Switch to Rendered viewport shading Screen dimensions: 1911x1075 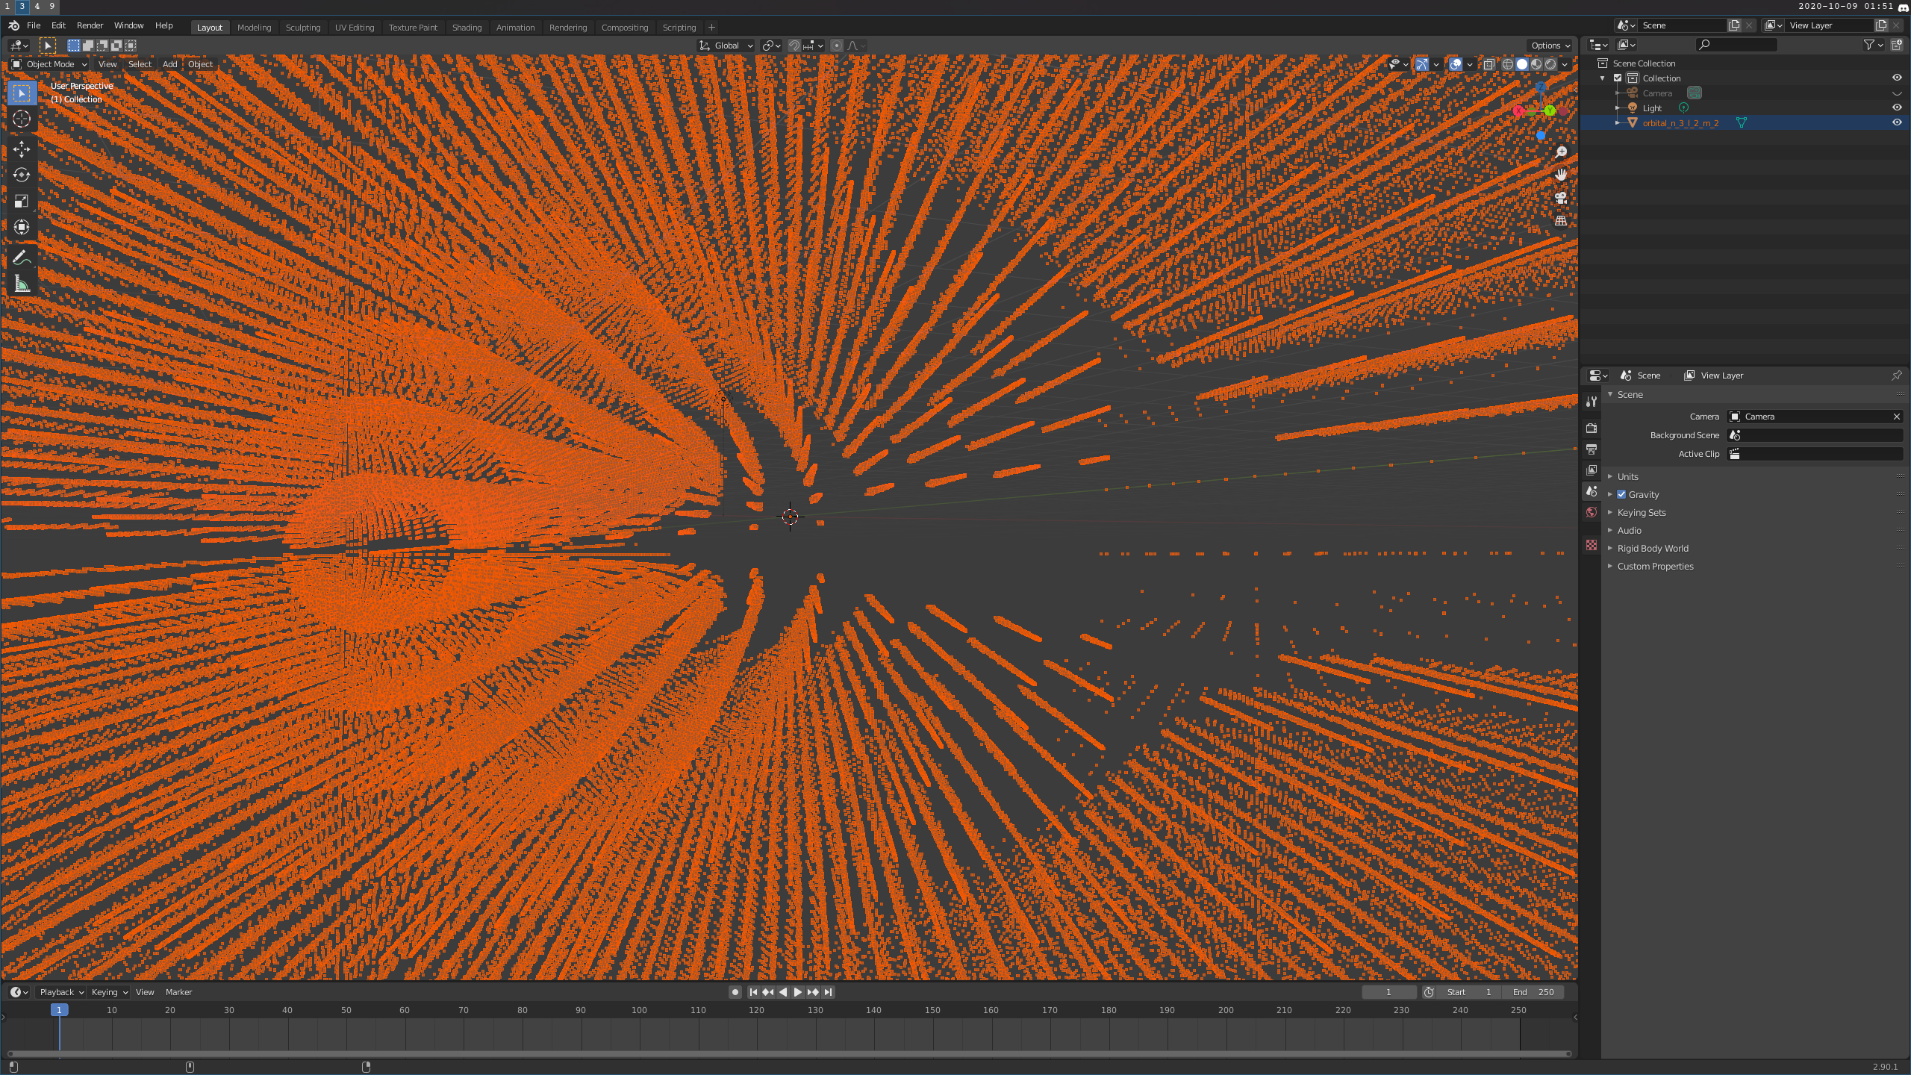click(x=1550, y=64)
